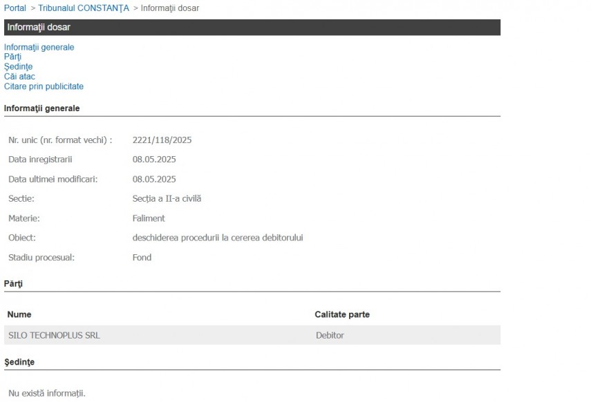
Task: Click the Calitate parte column header
Action: [x=342, y=314]
